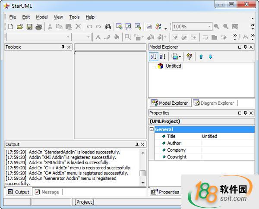
Task: Open Find with the binoculars icon
Action: tap(108, 27)
